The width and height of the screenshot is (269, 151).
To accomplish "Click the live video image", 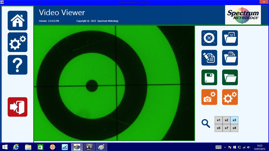I will click(114, 83).
